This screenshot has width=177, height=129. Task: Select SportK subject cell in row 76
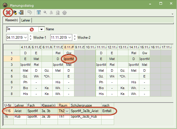click(34, 116)
